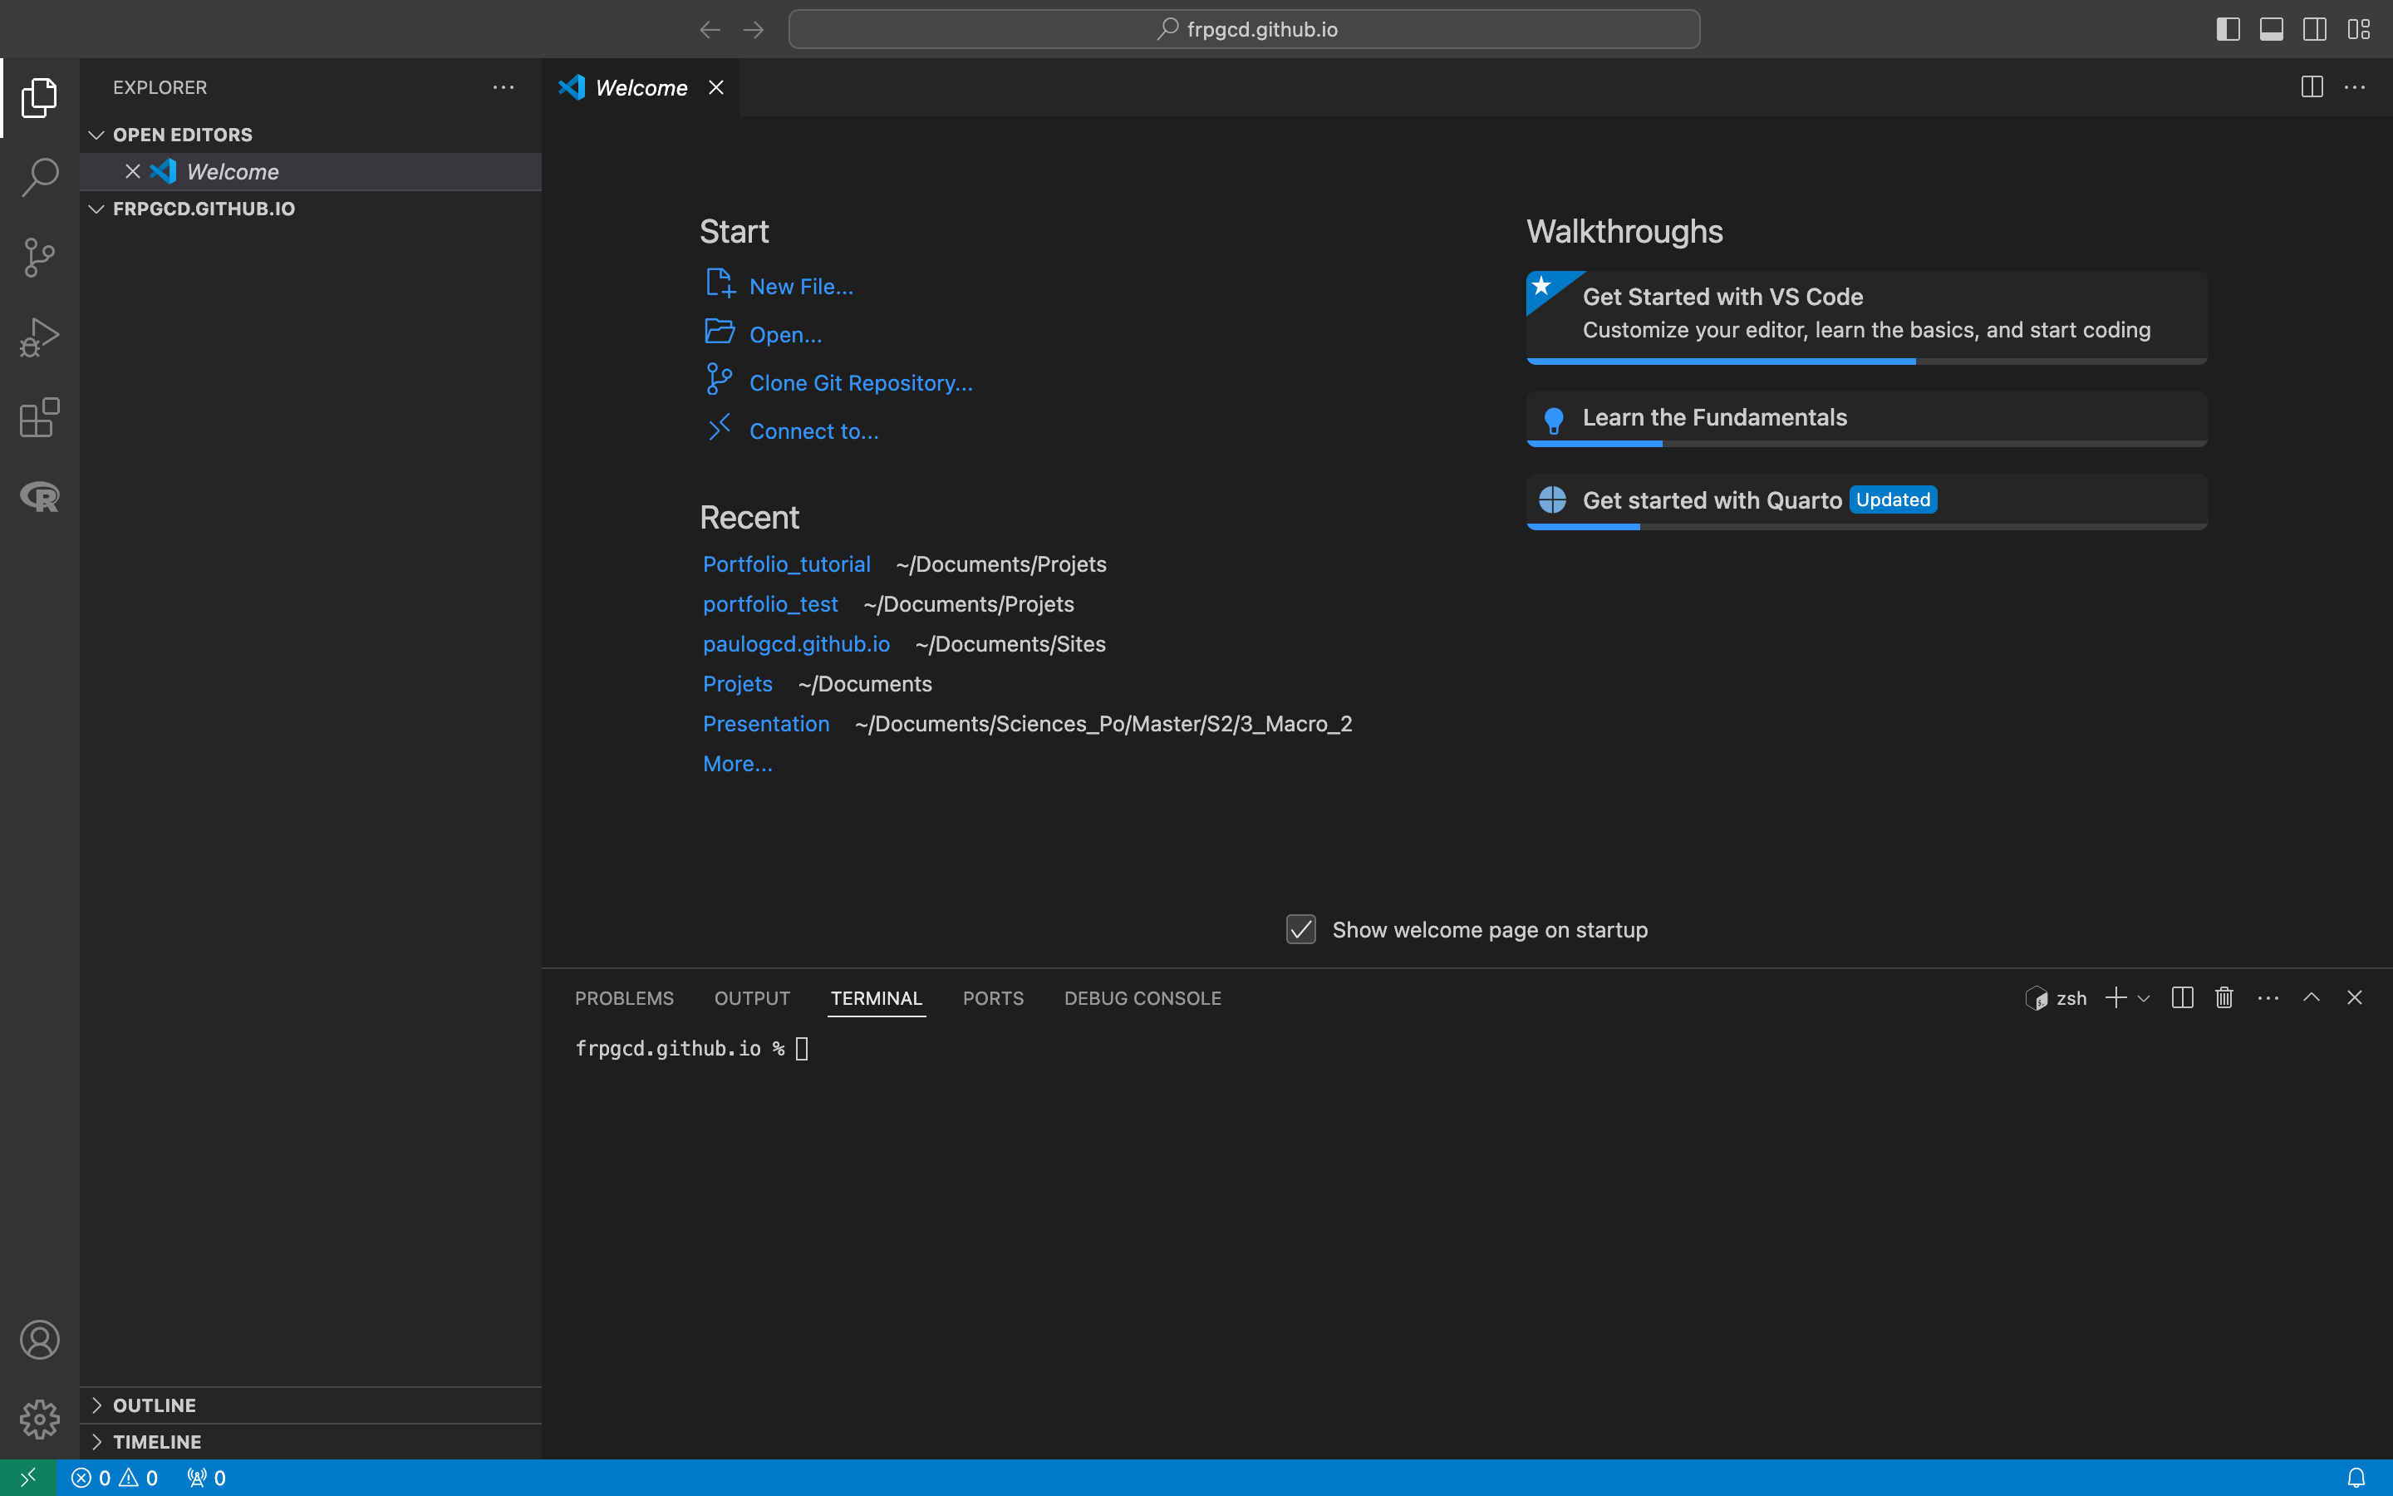Viewport: 2393px width, 1496px height.
Task: Go back with the left arrow
Action: [x=710, y=30]
